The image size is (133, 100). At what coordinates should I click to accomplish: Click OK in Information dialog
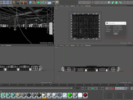tap(116, 34)
